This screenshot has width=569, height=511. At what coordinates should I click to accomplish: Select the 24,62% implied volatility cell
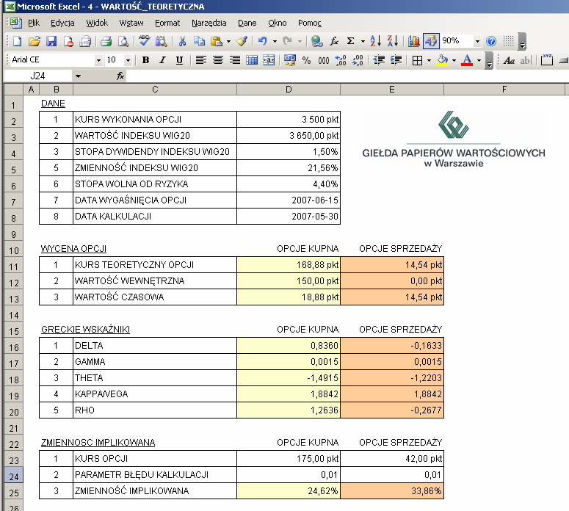coord(289,491)
